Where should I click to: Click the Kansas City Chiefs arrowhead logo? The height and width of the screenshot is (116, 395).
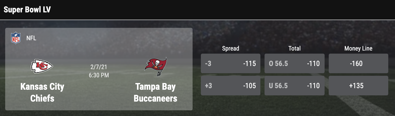point(42,66)
